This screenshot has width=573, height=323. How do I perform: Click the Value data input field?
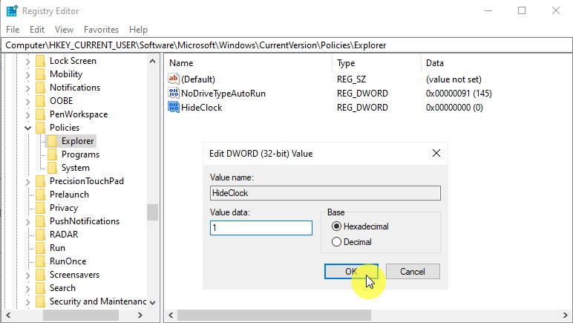[261, 228]
